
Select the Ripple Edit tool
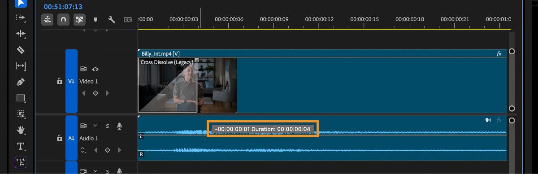[21, 34]
